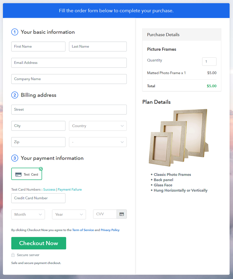Click the step 1 circle icon
Image resolution: width=233 pixels, height=279 pixels.
click(15, 32)
